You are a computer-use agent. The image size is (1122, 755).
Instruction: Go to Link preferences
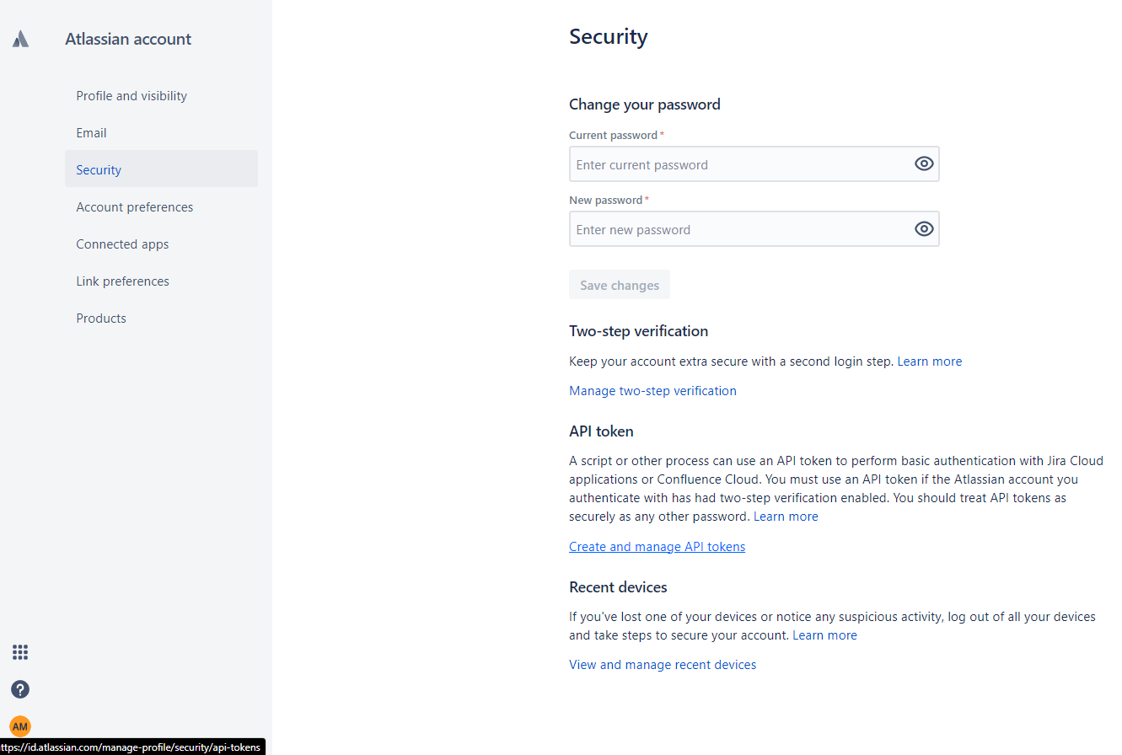point(161,281)
